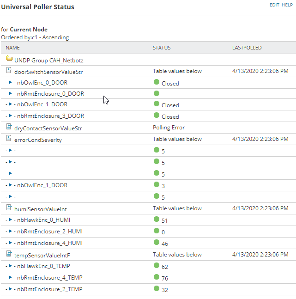296x299 pixels.
Task: Expand the nbRmtEnclosure_0_DOOR row arrow
Action: pyautogui.click(x=10, y=93)
